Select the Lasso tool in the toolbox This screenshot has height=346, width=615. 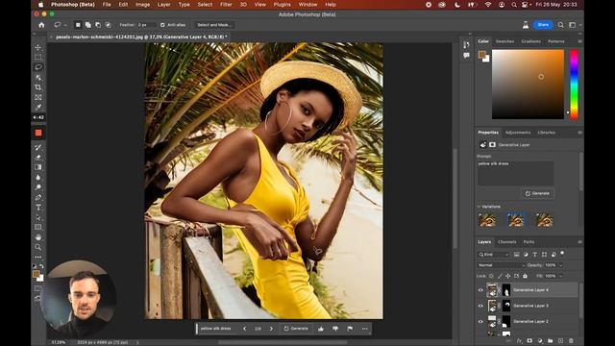pos(38,67)
